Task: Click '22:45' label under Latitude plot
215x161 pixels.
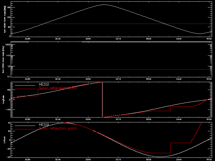Action: (x=58, y=160)
